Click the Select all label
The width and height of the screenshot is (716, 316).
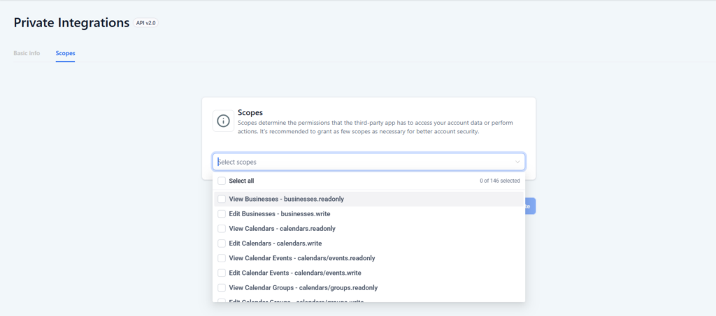[241, 181]
